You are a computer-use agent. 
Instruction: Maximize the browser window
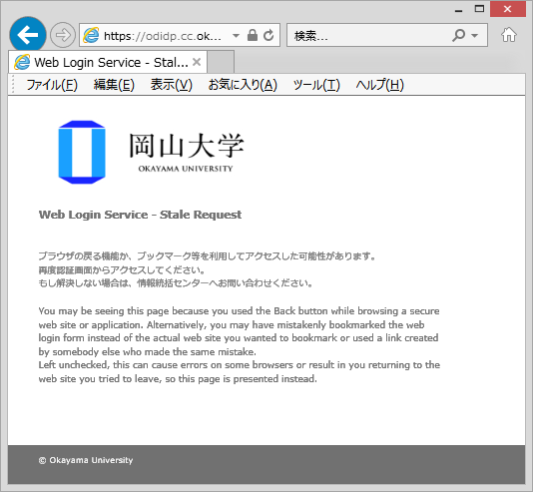click(479, 9)
